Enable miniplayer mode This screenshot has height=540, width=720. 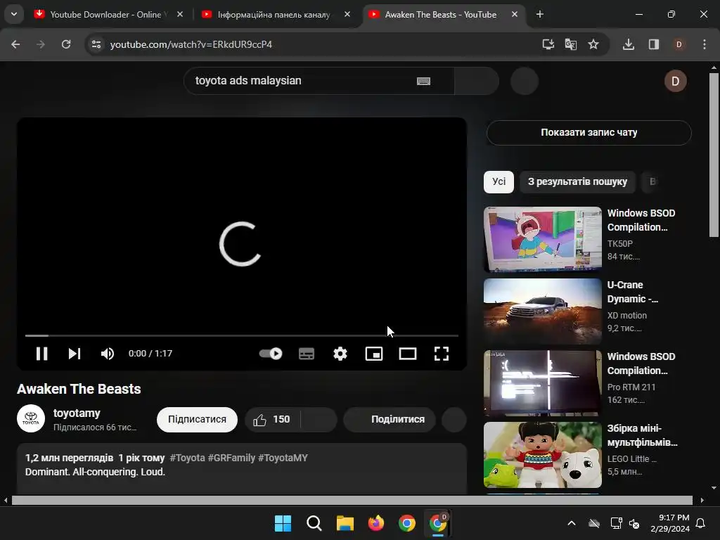point(374,354)
